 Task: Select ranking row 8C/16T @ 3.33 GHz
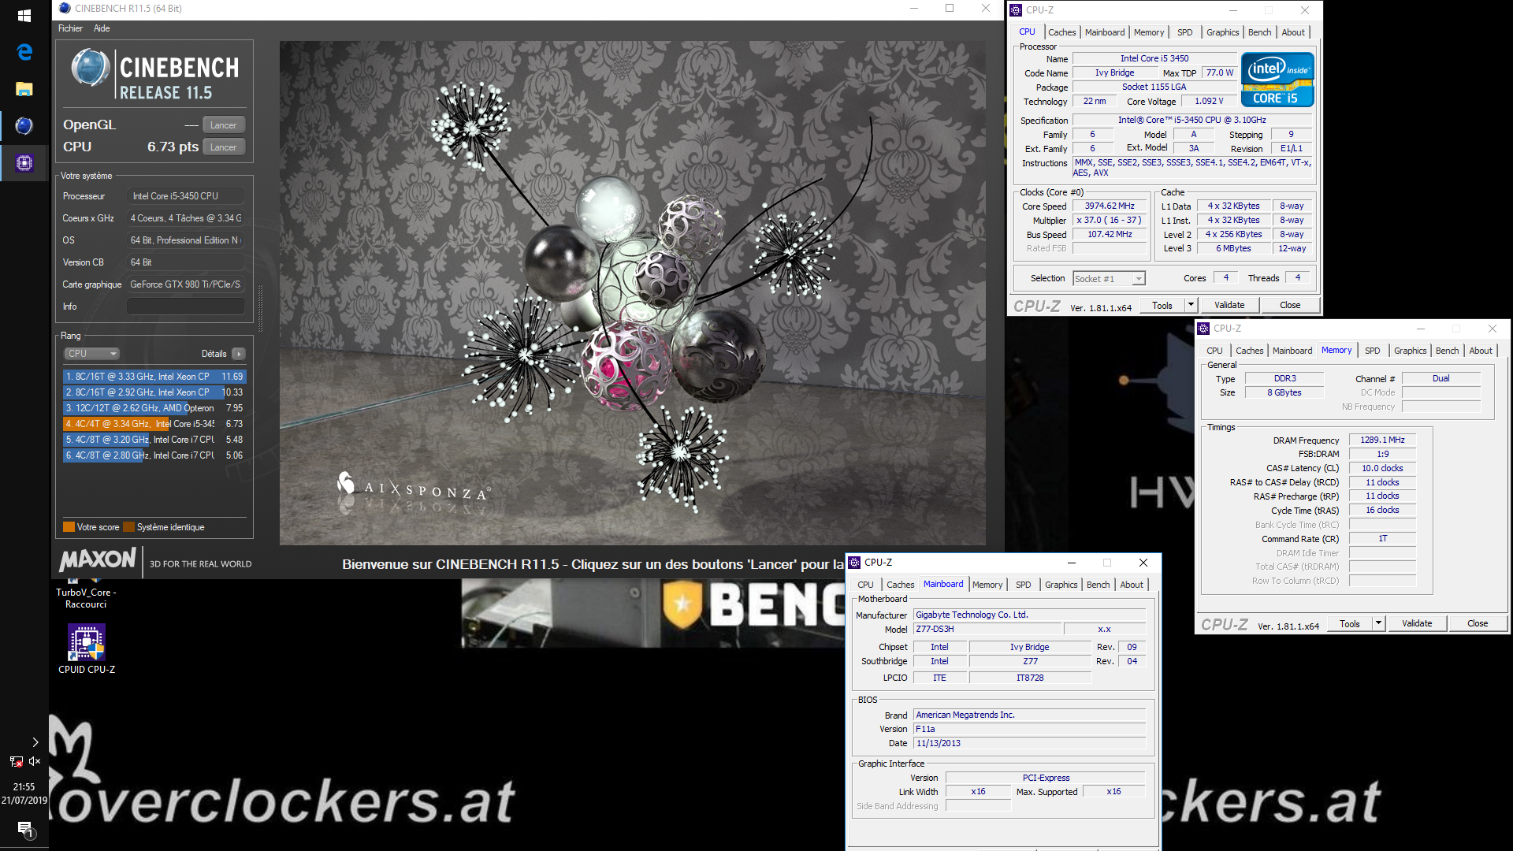pyautogui.click(x=154, y=377)
